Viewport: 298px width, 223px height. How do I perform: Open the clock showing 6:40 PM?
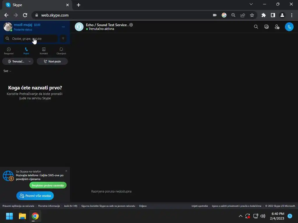(277, 216)
